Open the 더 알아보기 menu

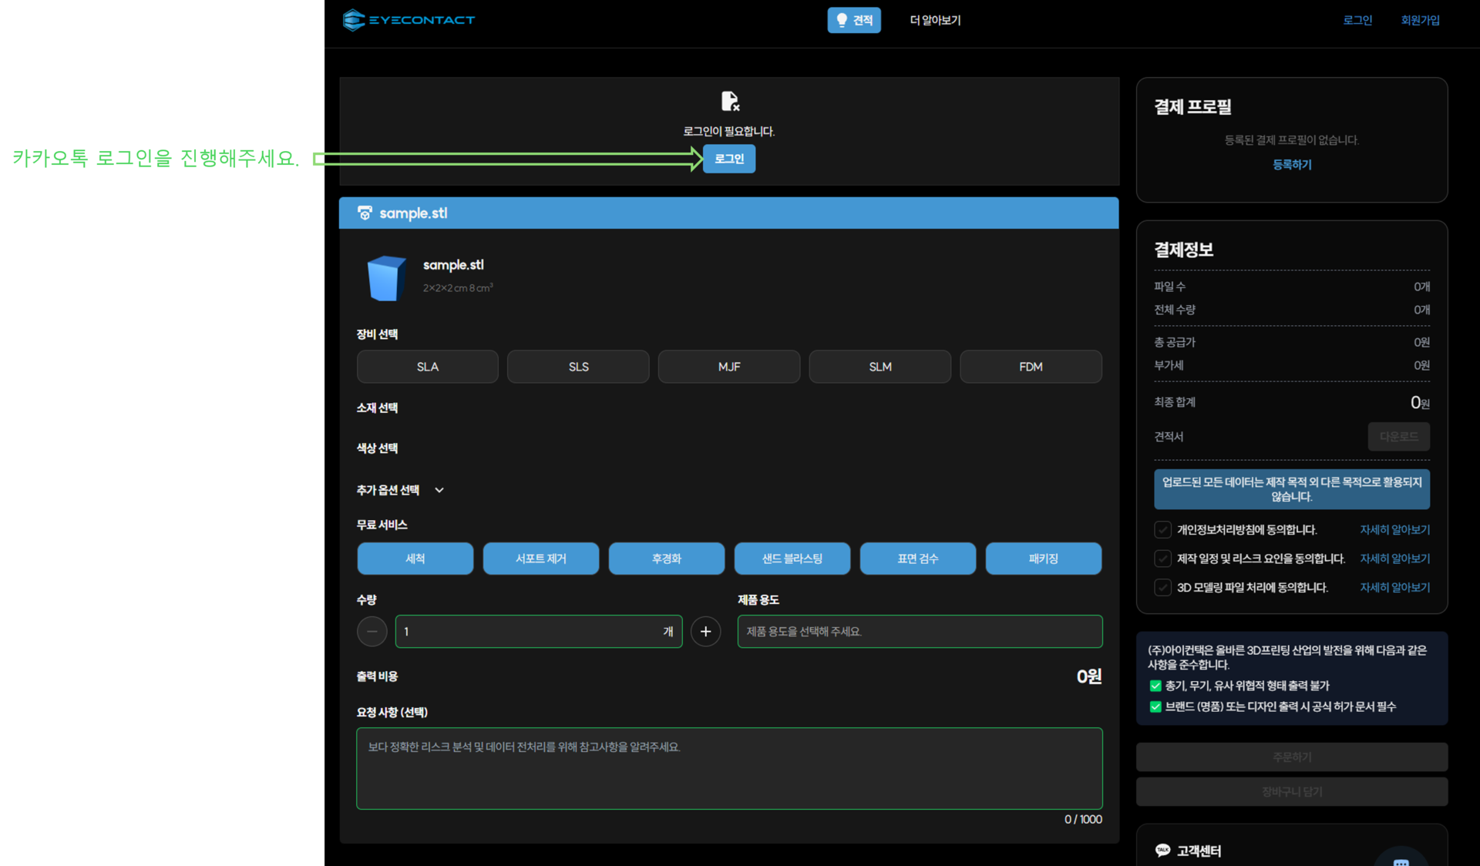(935, 20)
